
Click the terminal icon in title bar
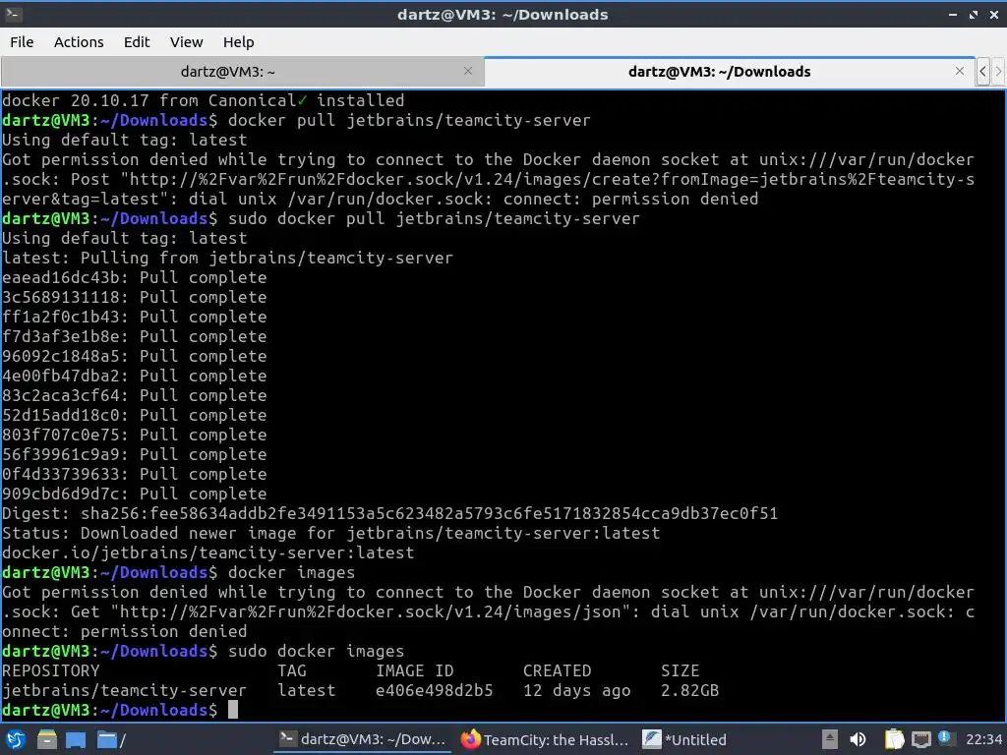click(14, 14)
